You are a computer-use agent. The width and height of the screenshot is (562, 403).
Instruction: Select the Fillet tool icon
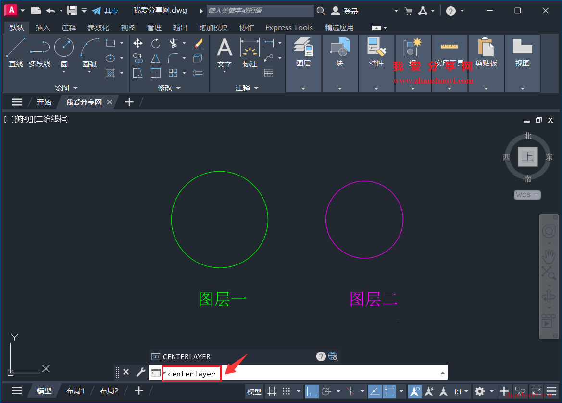(173, 58)
